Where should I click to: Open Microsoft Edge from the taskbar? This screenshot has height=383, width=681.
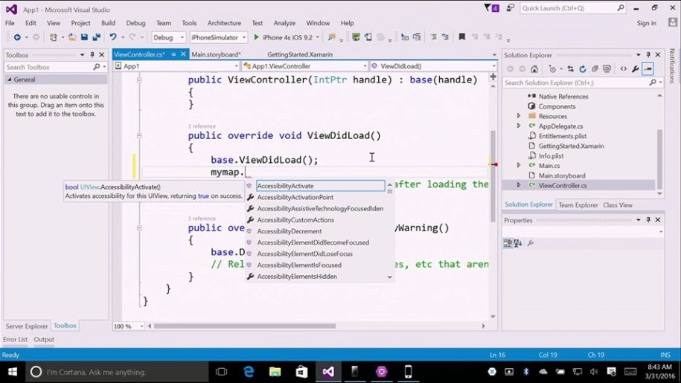(249, 372)
